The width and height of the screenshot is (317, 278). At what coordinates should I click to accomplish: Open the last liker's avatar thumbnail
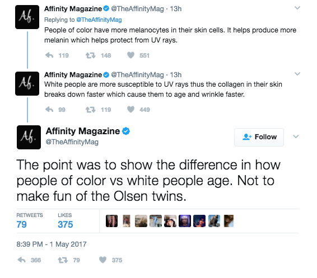pos(229,221)
